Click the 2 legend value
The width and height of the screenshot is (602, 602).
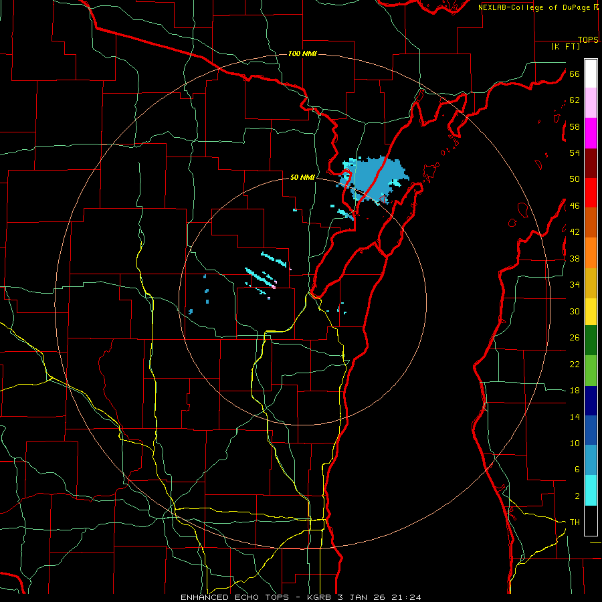click(x=577, y=496)
